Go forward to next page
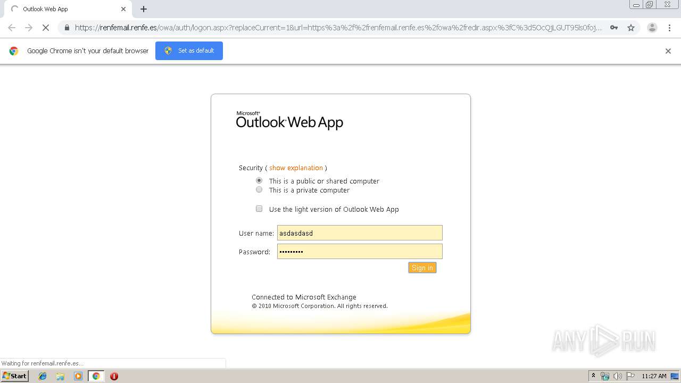This screenshot has height=383, width=681. (29, 28)
